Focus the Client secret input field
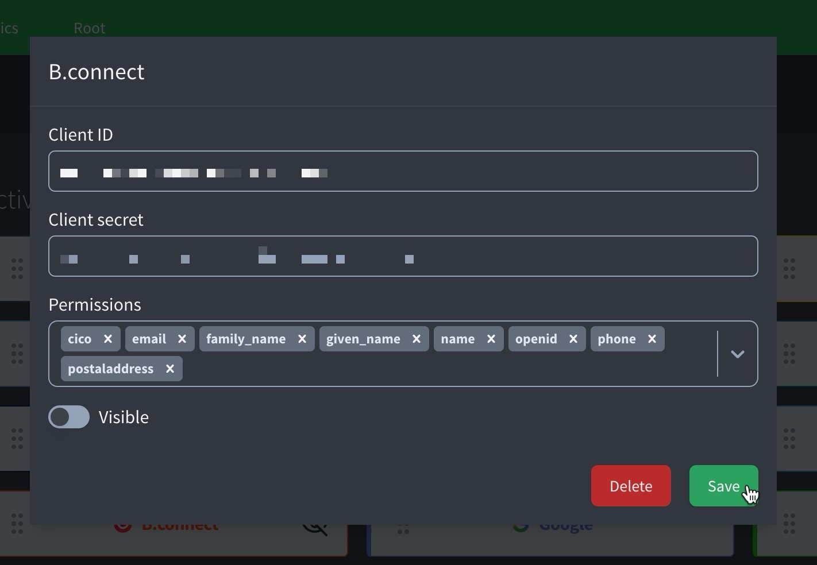The height and width of the screenshot is (565, 817). [403, 256]
